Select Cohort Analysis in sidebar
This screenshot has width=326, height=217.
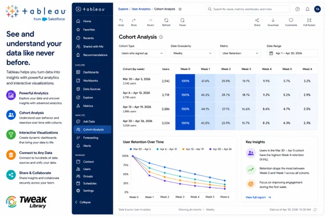(92, 129)
